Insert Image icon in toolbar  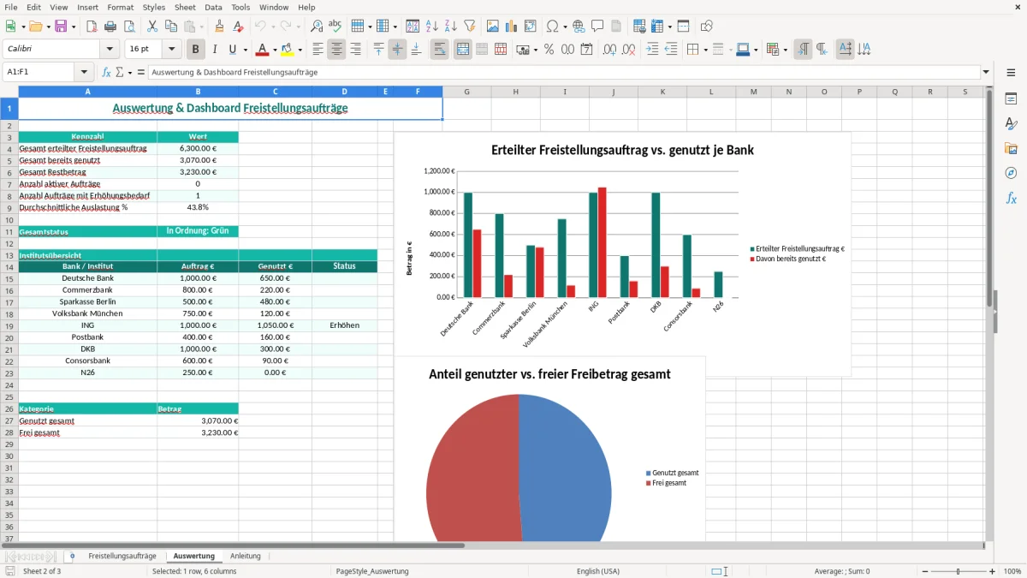pos(494,27)
